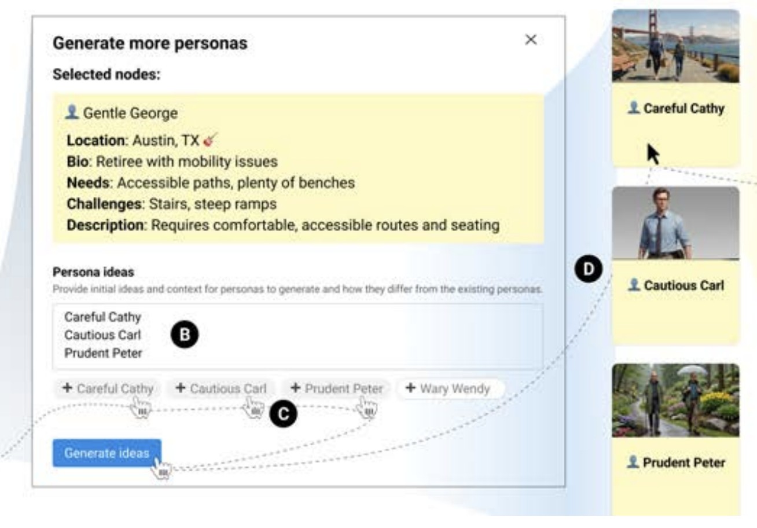Add the Cautious Carl suggestion chip
The width and height of the screenshot is (757, 528).
pyautogui.click(x=221, y=388)
